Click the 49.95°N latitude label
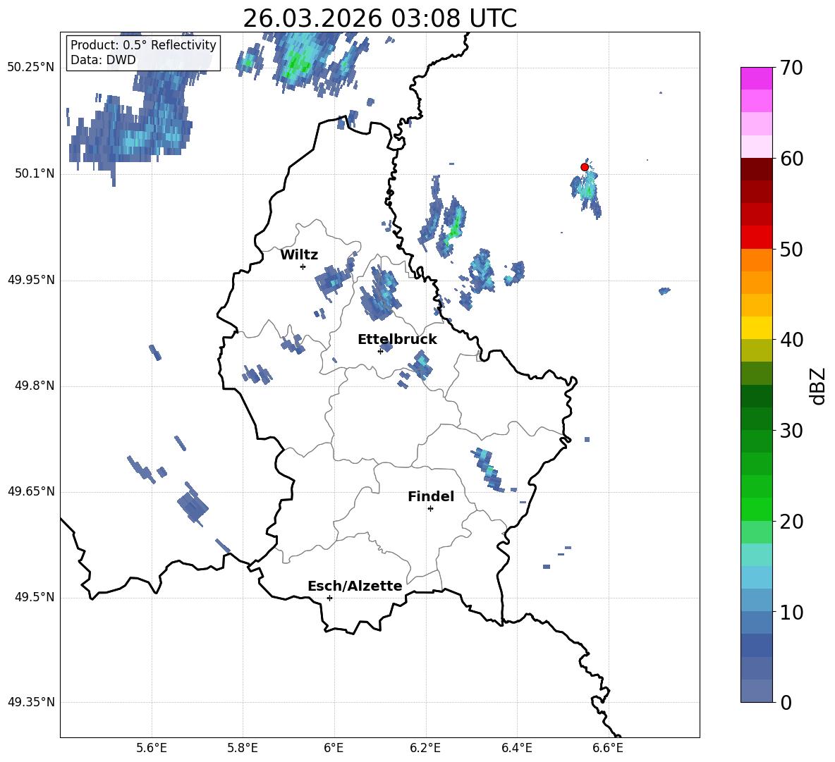 [31, 280]
